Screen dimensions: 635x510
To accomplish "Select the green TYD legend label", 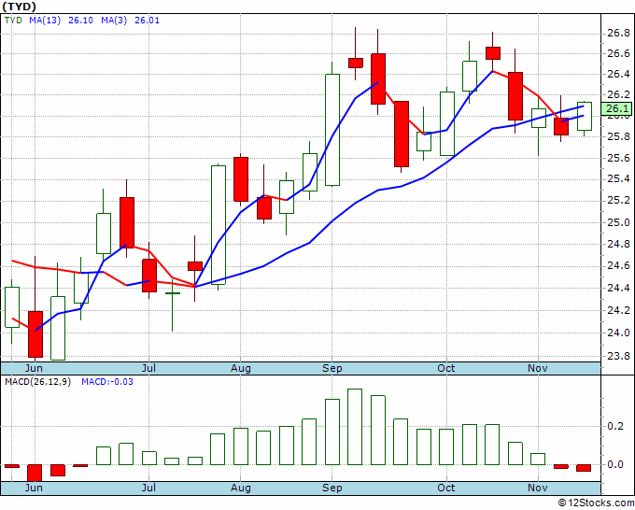I will (x=13, y=21).
